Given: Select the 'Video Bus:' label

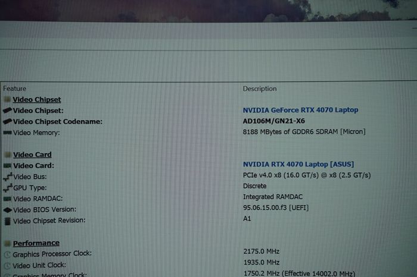Looking at the screenshot, I should coord(30,177).
